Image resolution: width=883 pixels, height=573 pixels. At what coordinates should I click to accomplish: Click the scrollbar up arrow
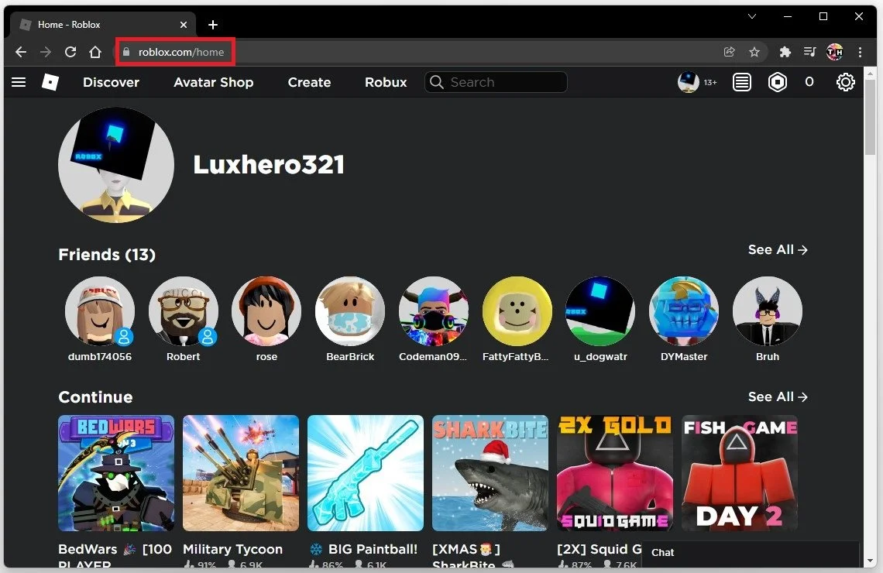[870, 73]
